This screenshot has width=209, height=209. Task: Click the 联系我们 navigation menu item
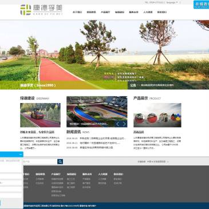[162, 12]
